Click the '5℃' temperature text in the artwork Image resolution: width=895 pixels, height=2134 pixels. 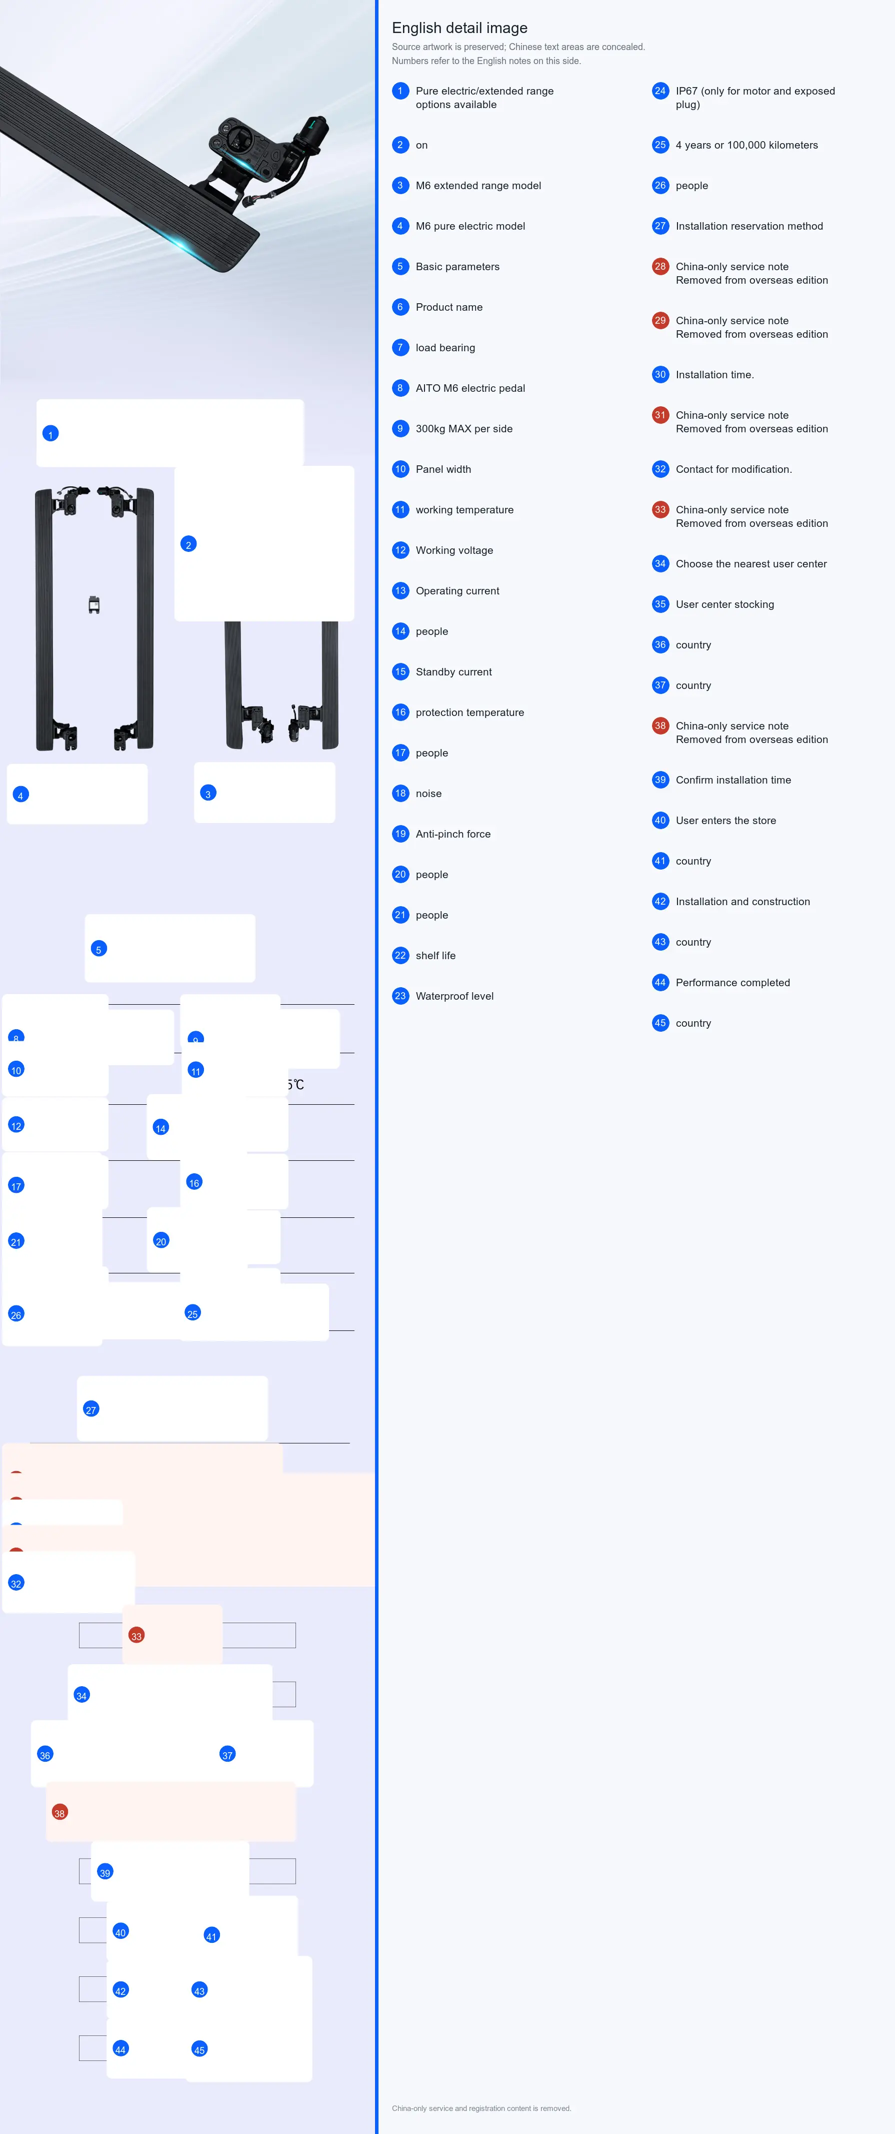[295, 1084]
